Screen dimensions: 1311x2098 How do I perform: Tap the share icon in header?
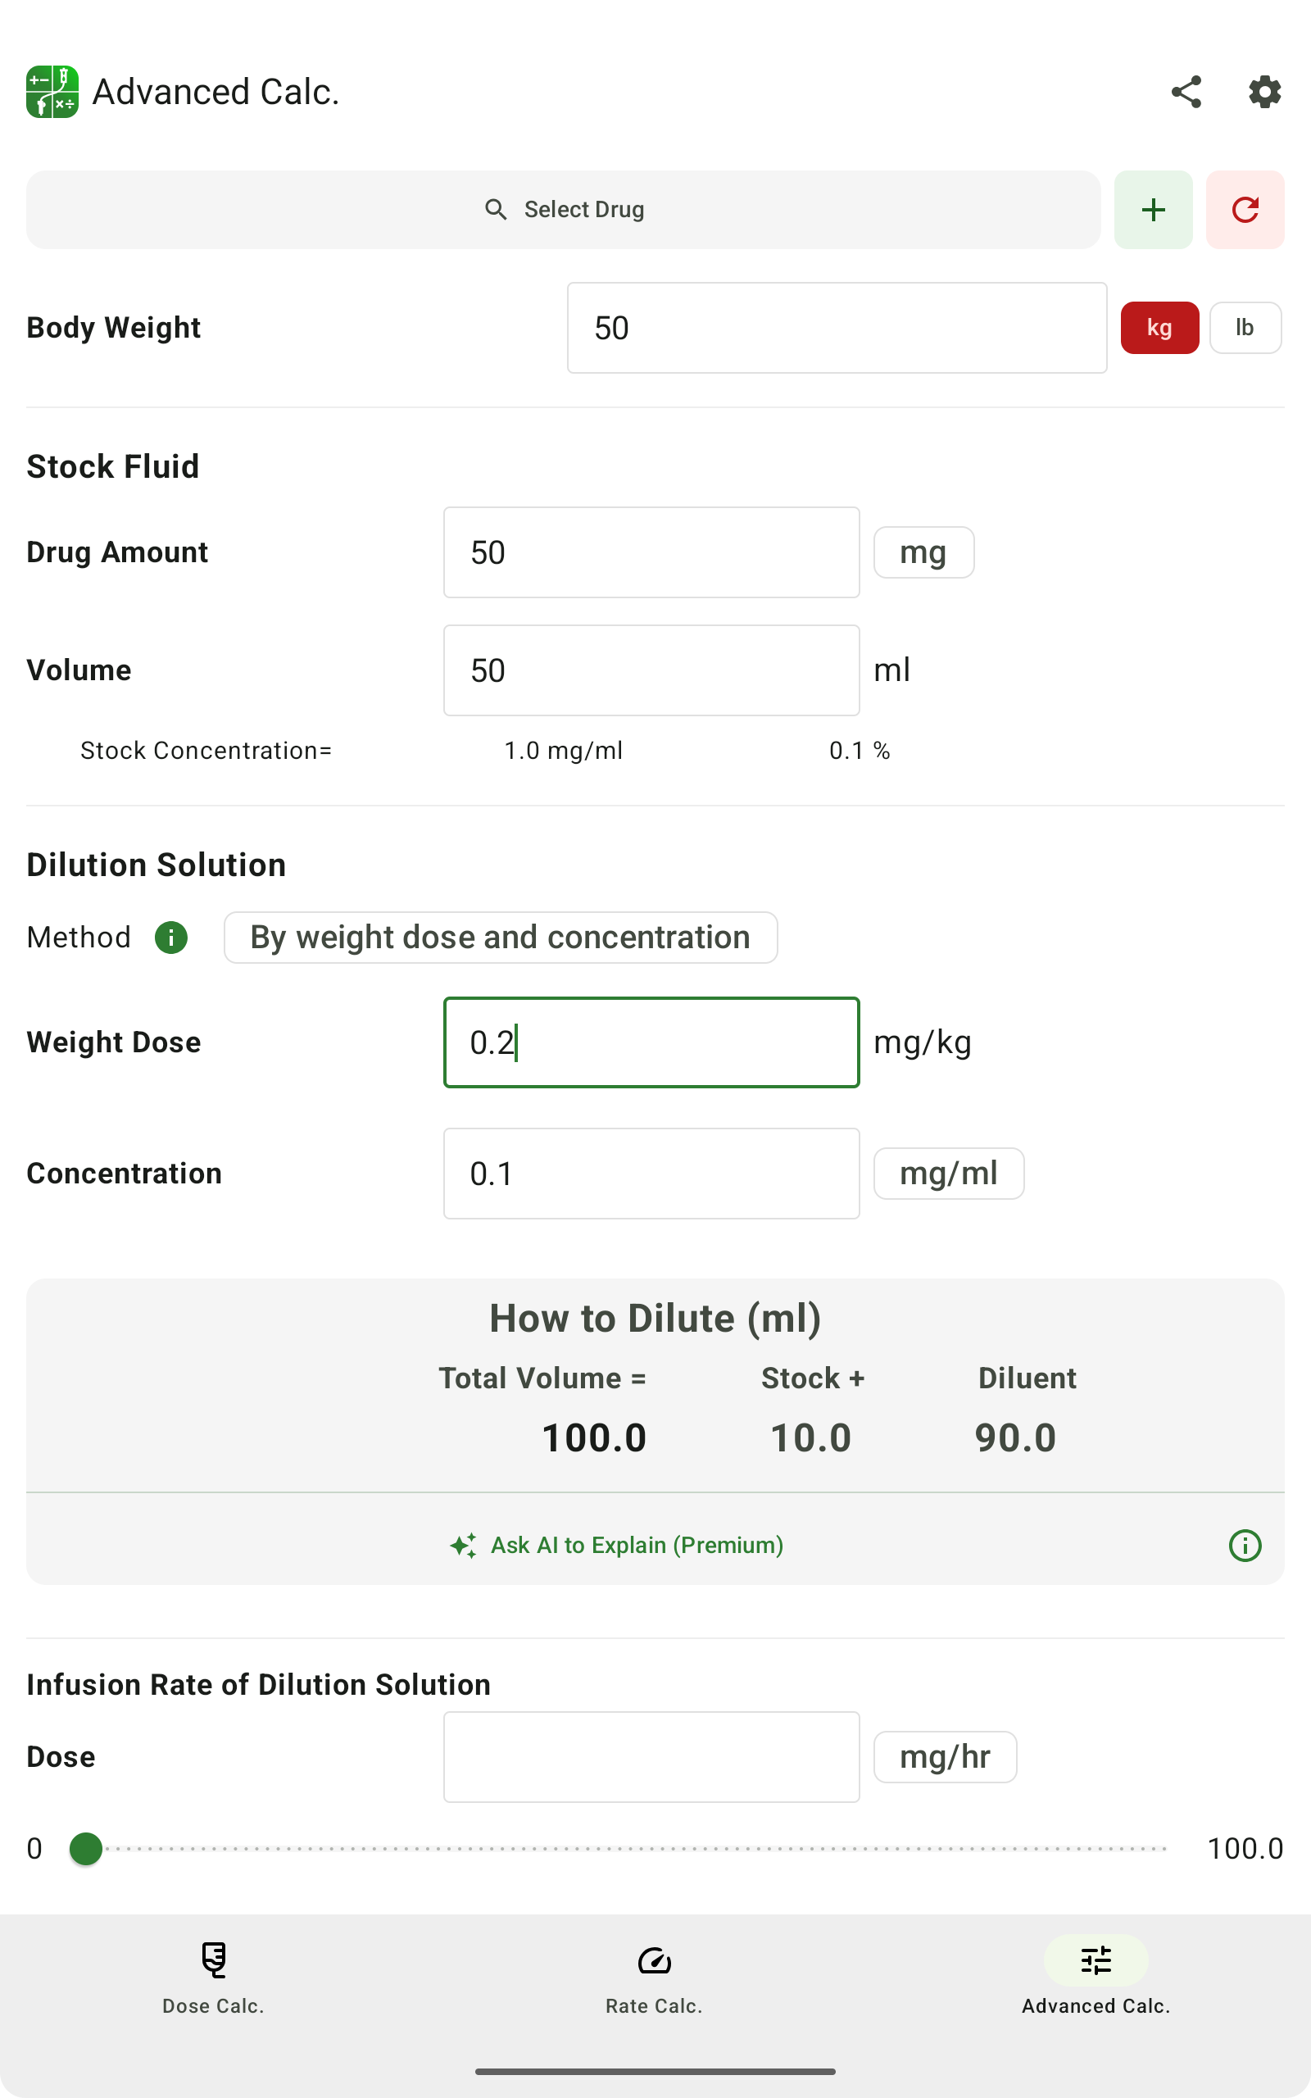click(1186, 92)
